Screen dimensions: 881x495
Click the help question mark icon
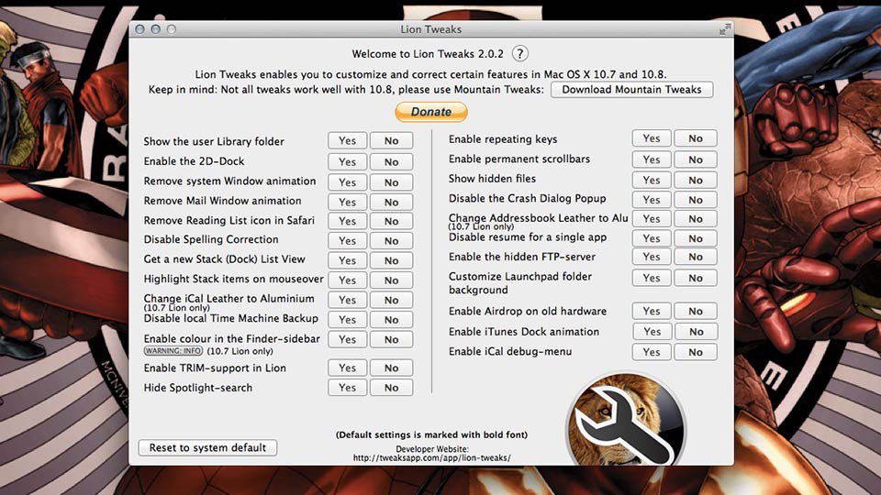[x=520, y=53]
